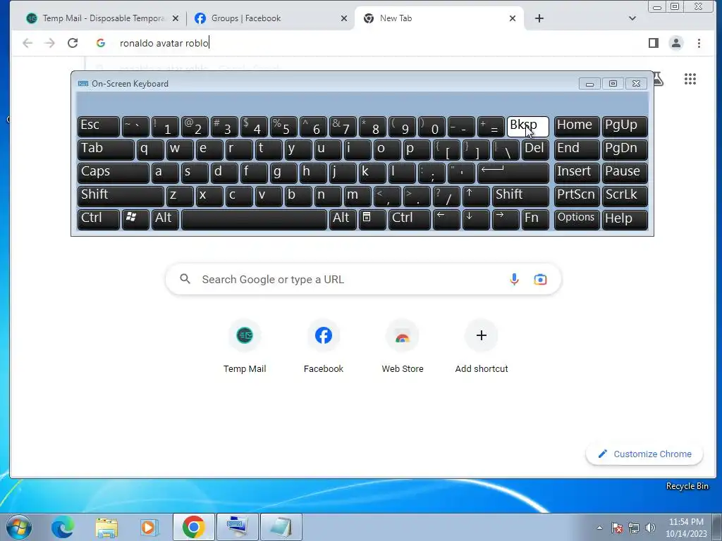The width and height of the screenshot is (722, 541).
Task: Click the On-Screen Keyboard taskbar button
Action: (x=238, y=527)
